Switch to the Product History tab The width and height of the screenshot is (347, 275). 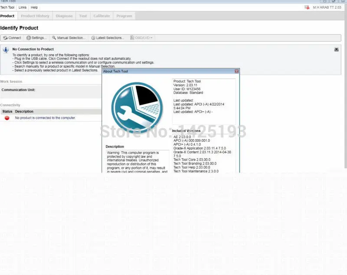(x=35, y=16)
